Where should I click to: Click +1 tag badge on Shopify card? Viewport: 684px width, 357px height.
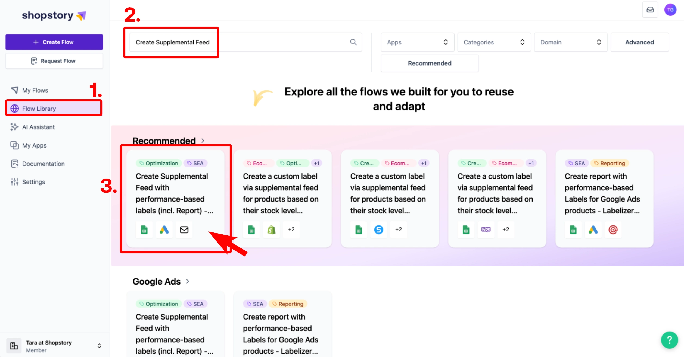[316, 163]
